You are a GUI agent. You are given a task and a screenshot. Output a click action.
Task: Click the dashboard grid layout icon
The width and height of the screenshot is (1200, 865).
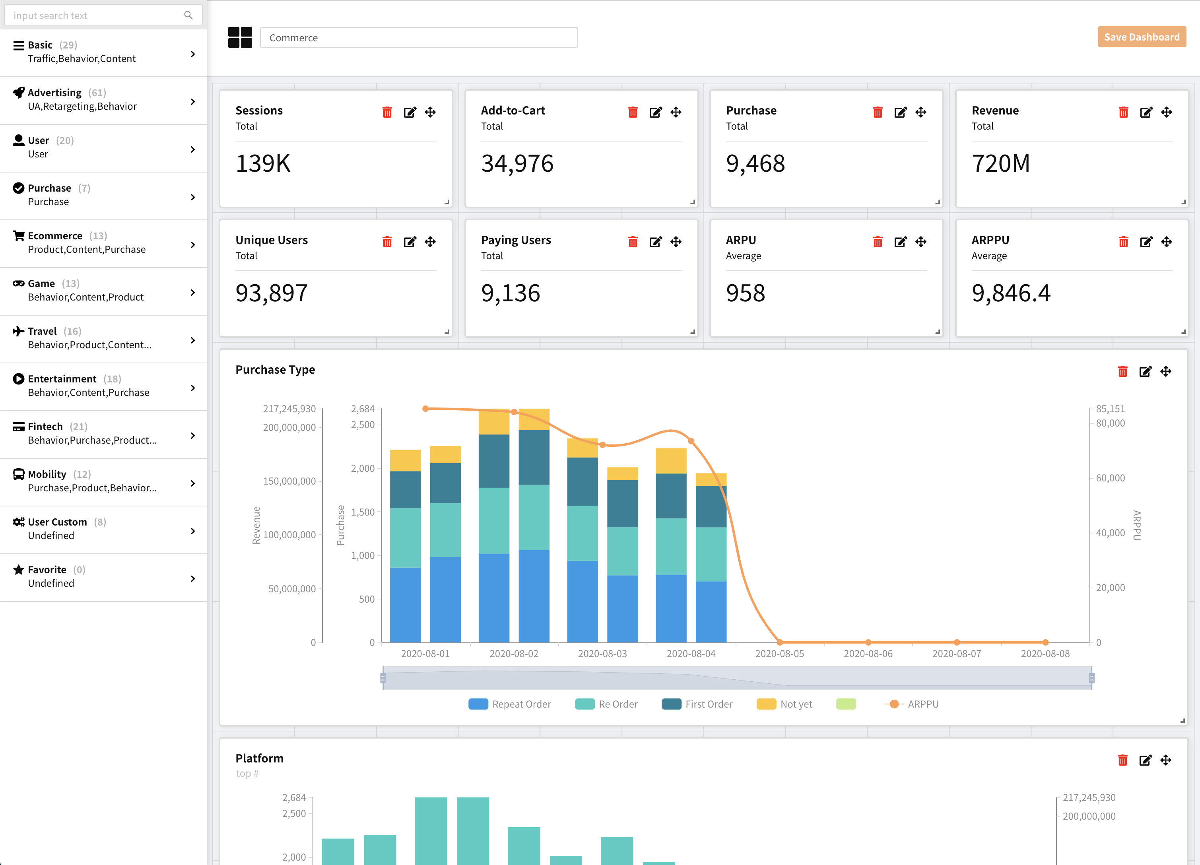pos(240,37)
